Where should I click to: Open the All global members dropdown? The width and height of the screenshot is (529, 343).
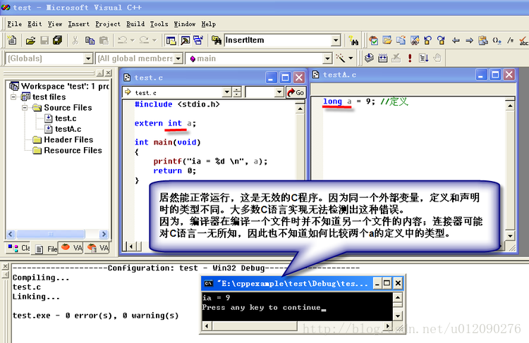click(x=179, y=58)
